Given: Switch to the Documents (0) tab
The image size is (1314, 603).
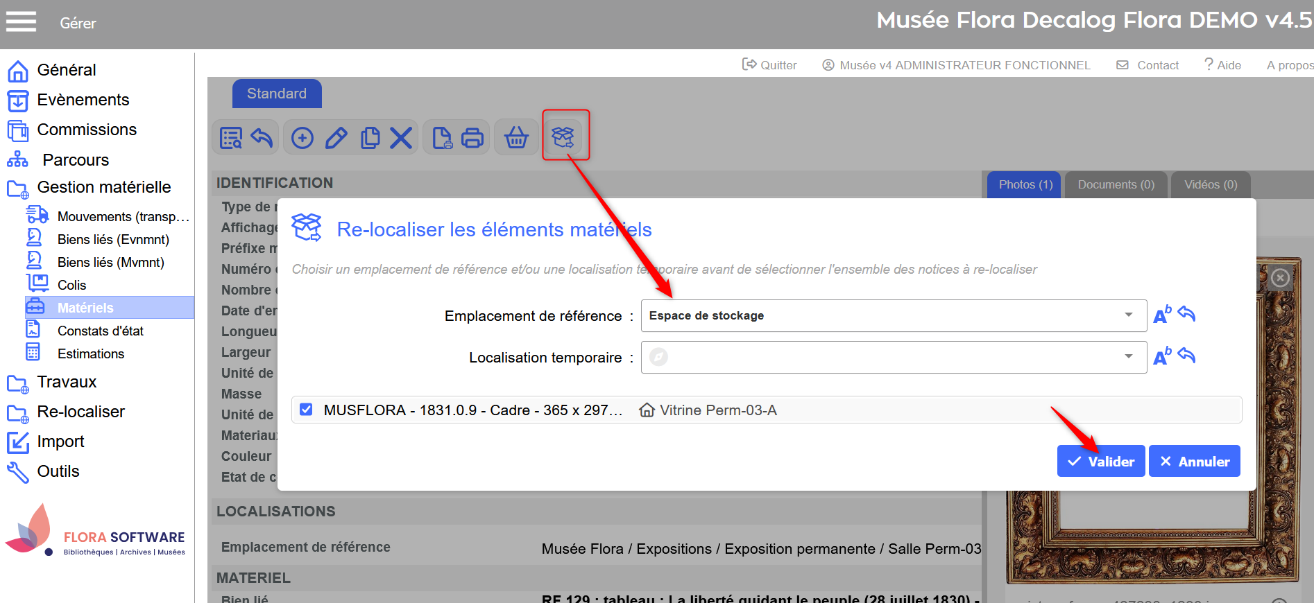Looking at the screenshot, I should point(1116,184).
